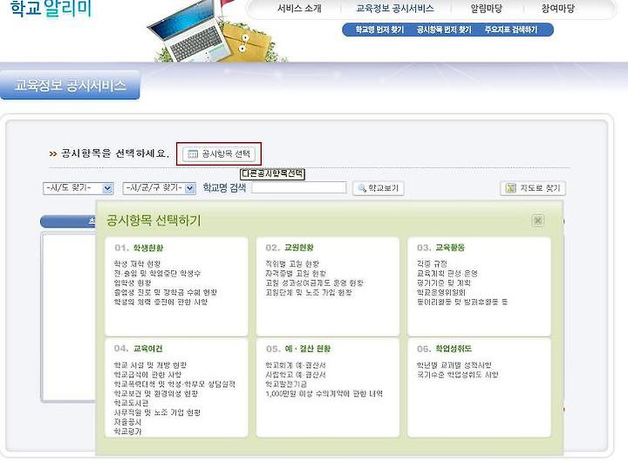Click the 학교명 검색 input field
Screen dimensions: 628x462
(x=299, y=187)
